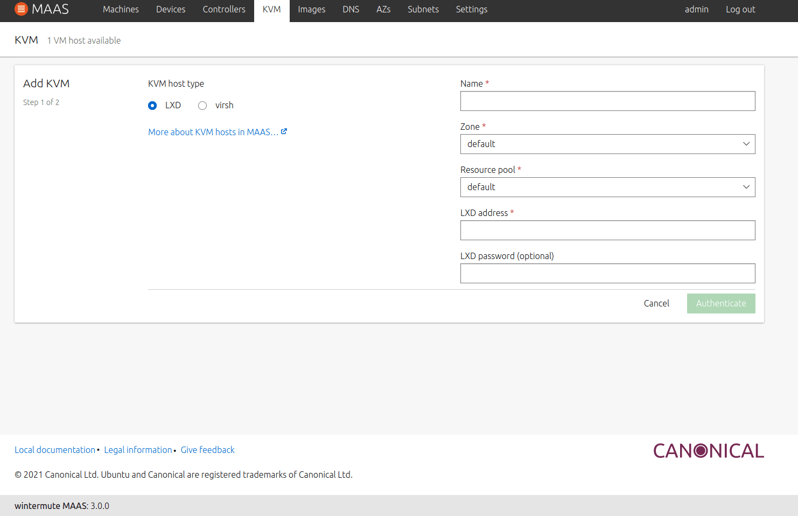Click Give feedback link
Viewport: 798px width, 516px height.
[208, 450]
